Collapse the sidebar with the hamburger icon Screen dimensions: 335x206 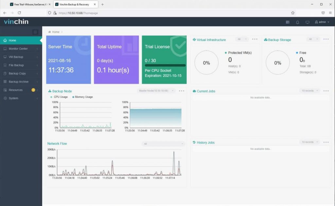coord(35,32)
